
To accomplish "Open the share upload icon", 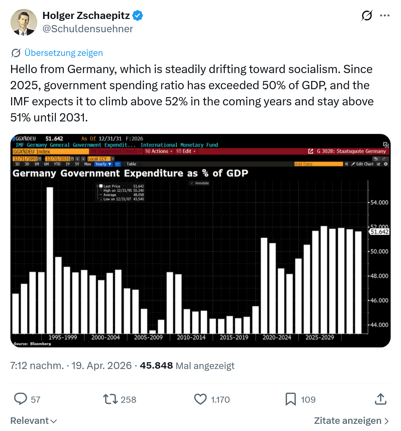I will pos(381,399).
